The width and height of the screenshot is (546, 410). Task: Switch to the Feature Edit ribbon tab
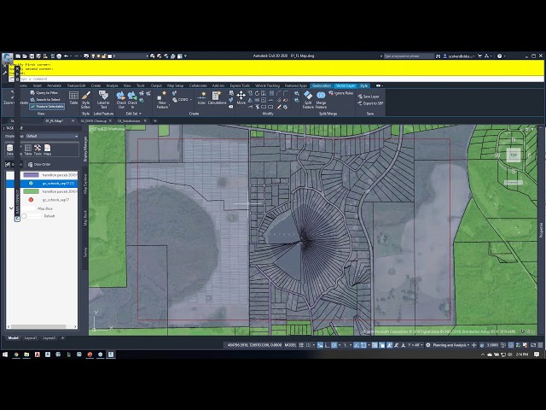tap(76, 85)
